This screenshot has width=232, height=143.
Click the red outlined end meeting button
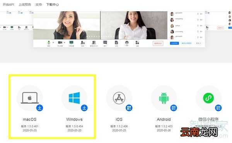tap(158, 43)
